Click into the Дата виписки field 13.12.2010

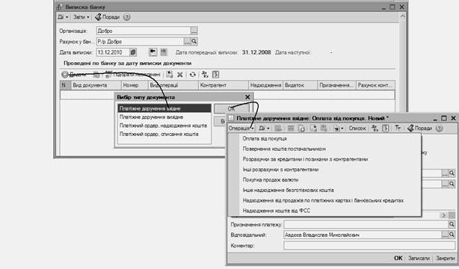(113, 52)
